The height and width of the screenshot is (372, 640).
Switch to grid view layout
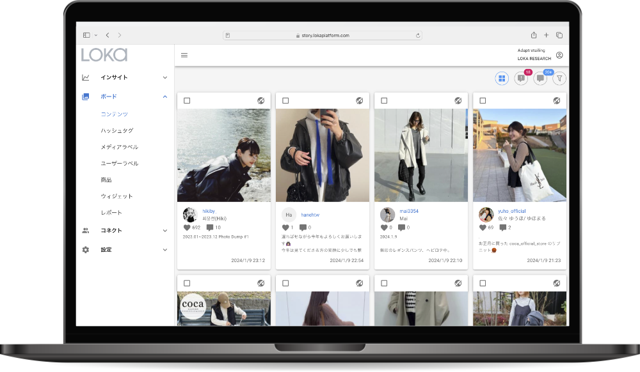pyautogui.click(x=502, y=79)
